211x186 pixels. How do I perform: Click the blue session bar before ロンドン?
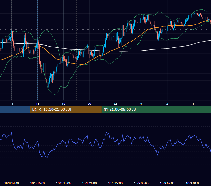15,109
